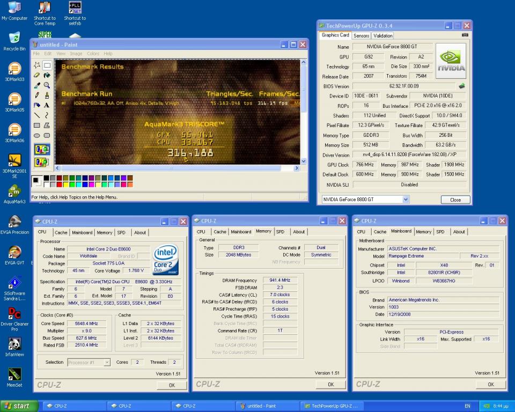
Task: Select the IrfanView desktop icon
Action: (x=14, y=347)
